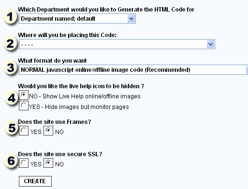Click the step 6 number badge
The image size is (248, 189).
pyautogui.click(x=11, y=161)
